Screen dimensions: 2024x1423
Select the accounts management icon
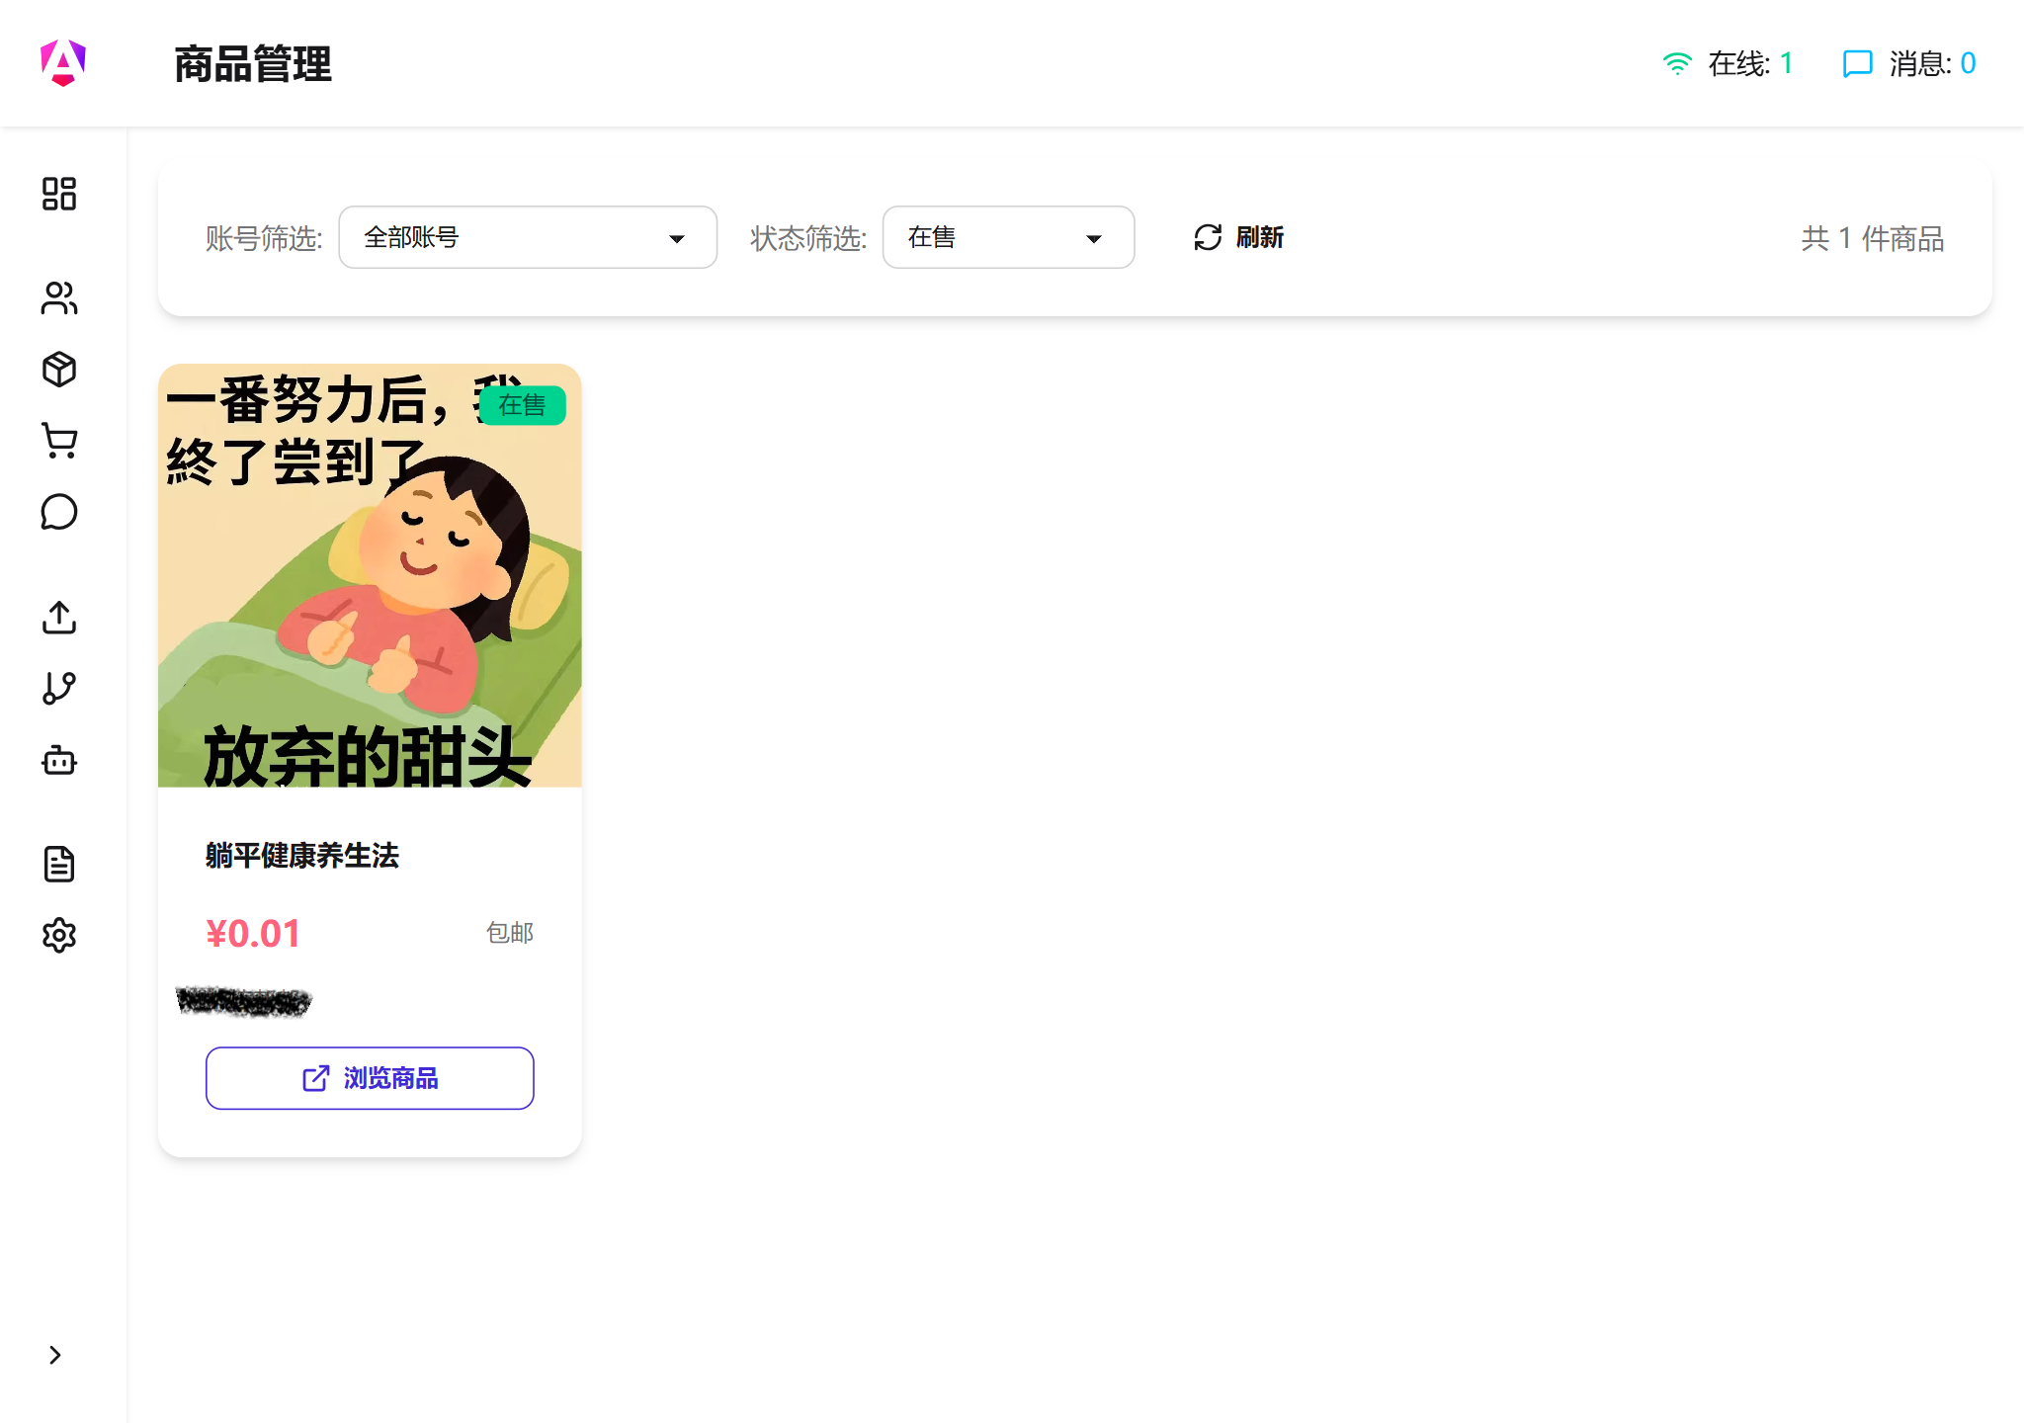point(59,297)
